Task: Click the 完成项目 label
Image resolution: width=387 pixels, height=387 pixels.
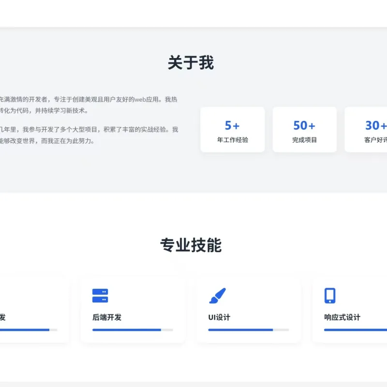Action: pyautogui.click(x=304, y=140)
